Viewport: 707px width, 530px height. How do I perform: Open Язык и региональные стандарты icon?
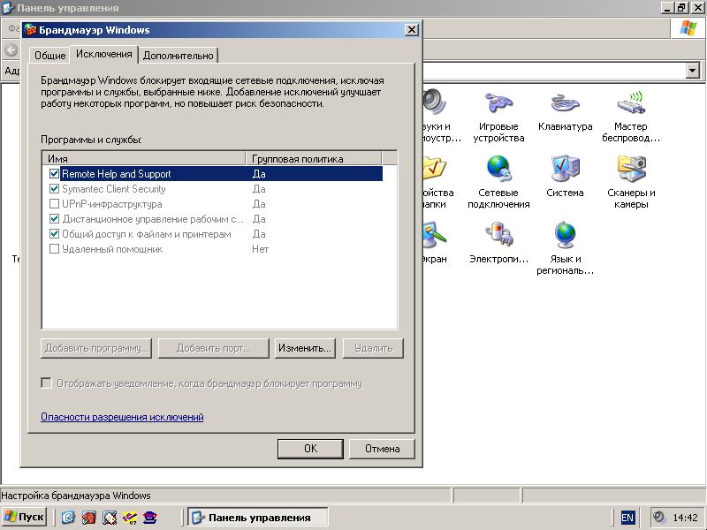[565, 235]
